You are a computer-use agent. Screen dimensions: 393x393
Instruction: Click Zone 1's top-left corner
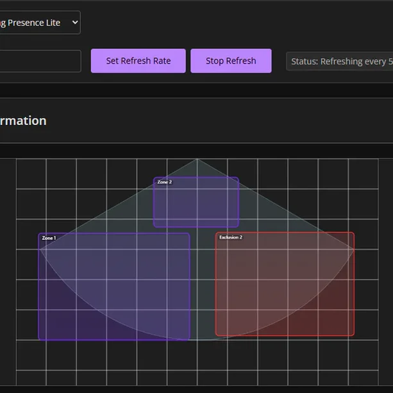click(x=38, y=233)
